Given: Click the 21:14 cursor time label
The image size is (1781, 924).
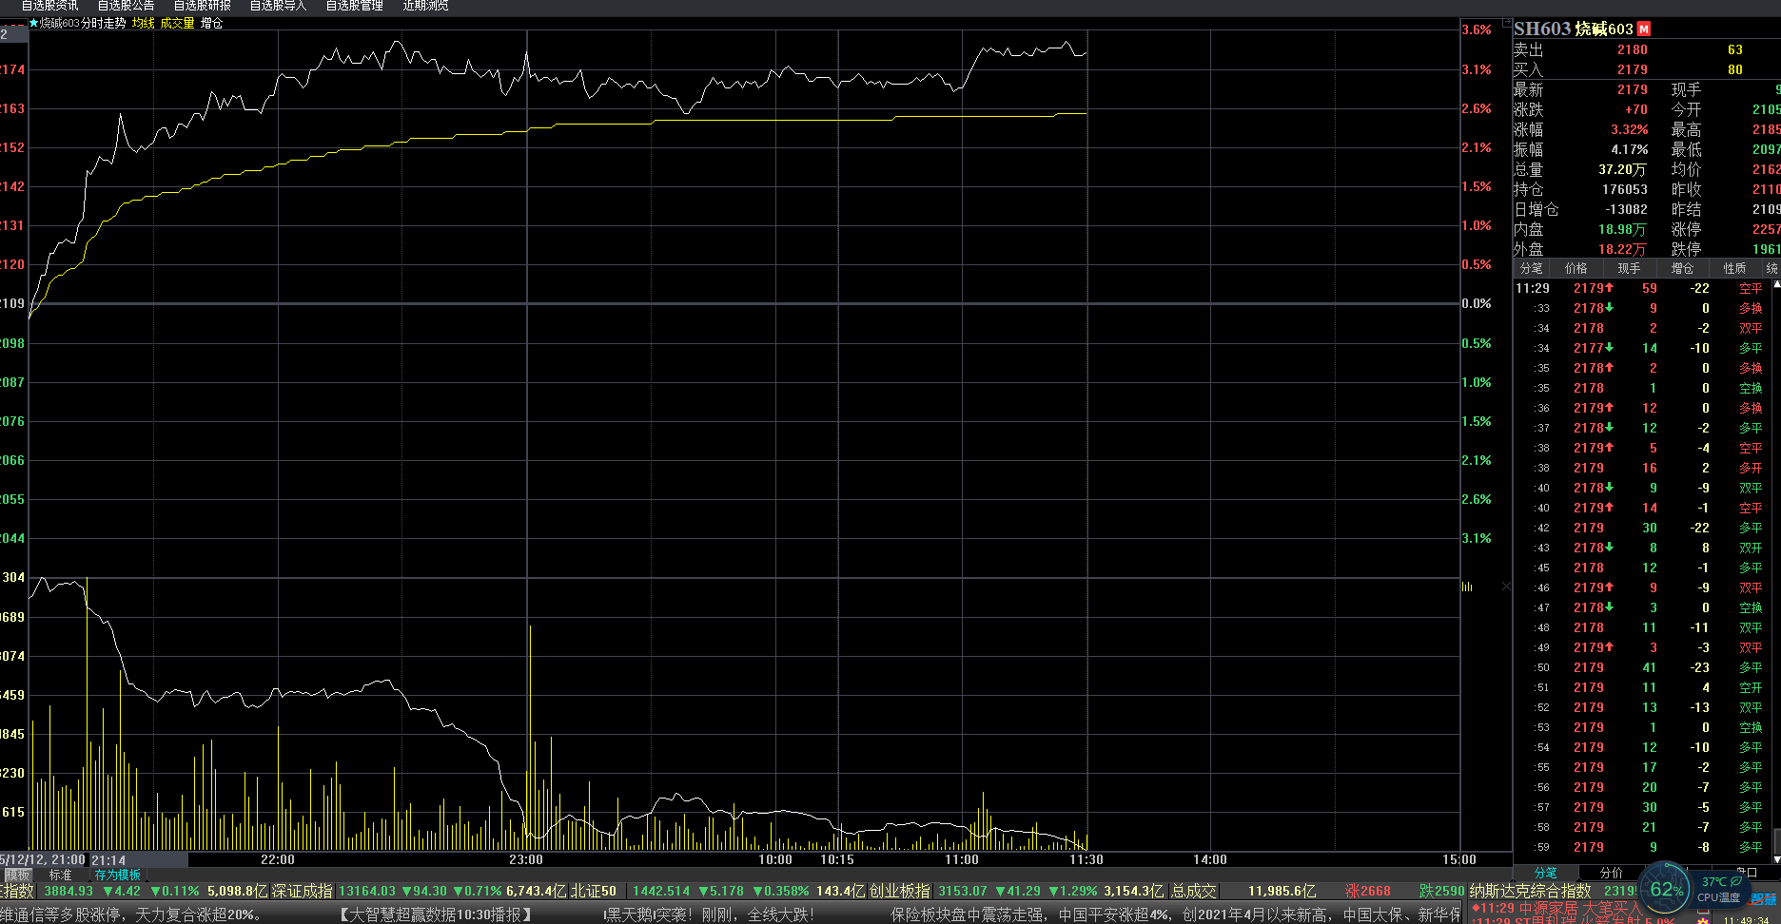Looking at the screenshot, I should [x=108, y=859].
